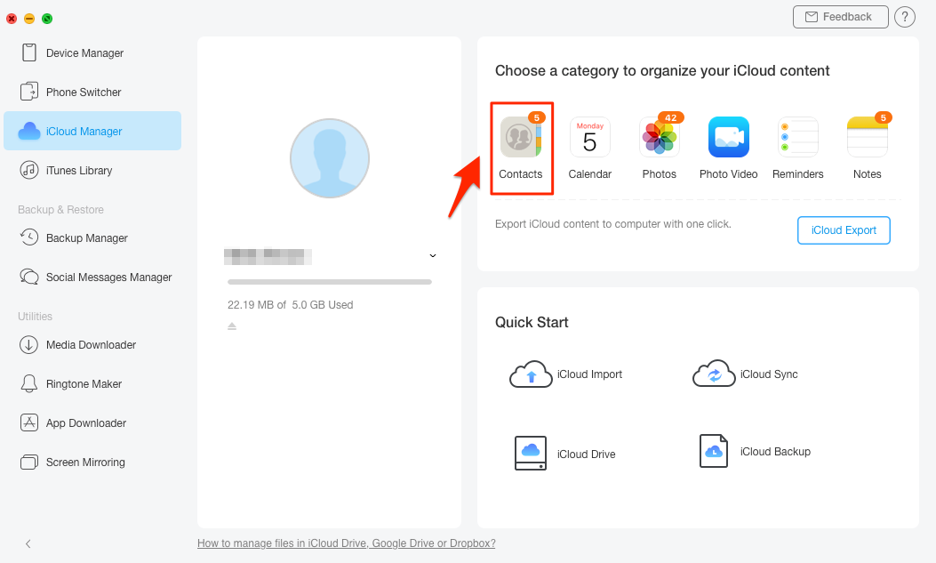The width and height of the screenshot is (936, 563).
Task: Open the Contacts category
Action: click(x=521, y=147)
